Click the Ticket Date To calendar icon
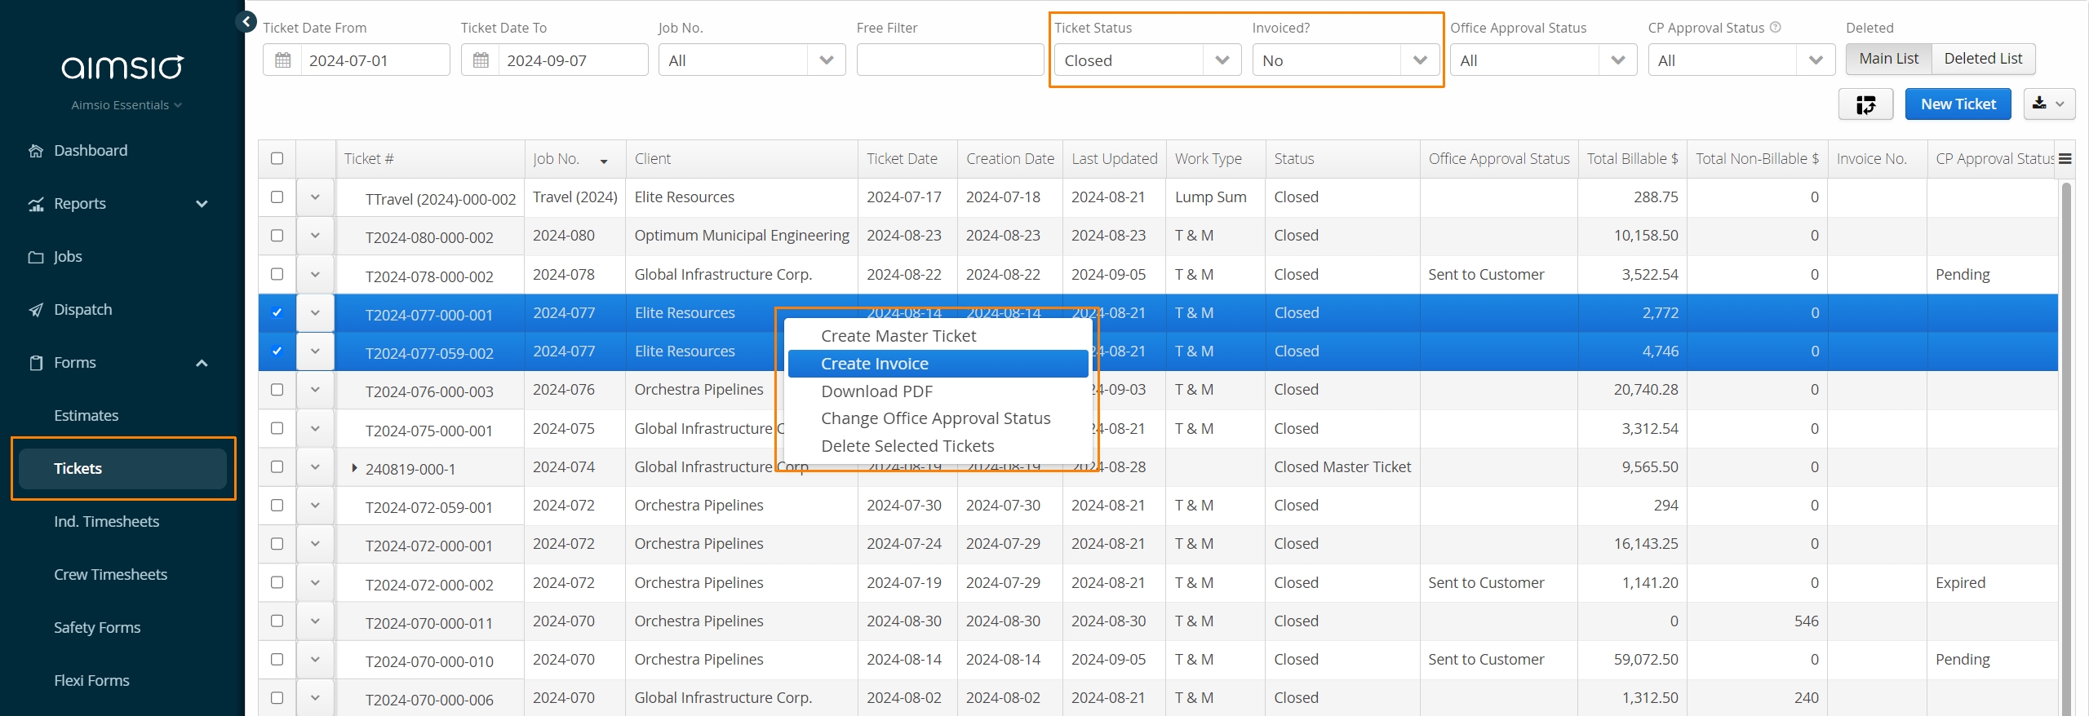2089x716 pixels. [x=481, y=60]
